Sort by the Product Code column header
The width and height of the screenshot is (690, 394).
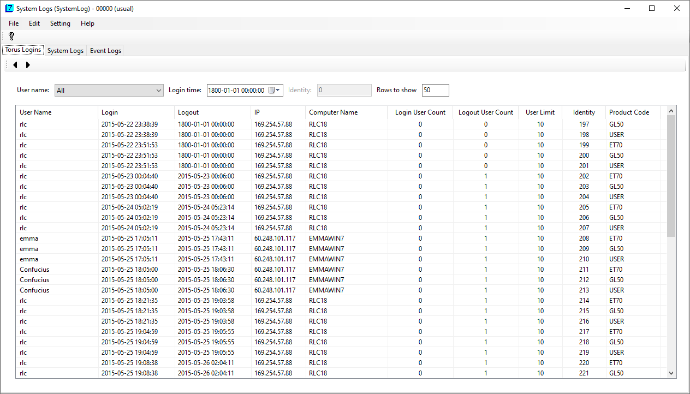(632, 112)
